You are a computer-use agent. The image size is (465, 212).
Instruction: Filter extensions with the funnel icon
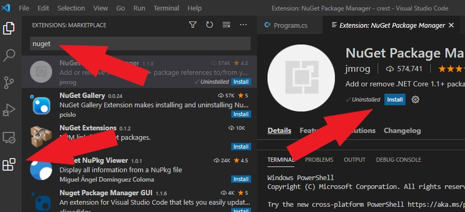tap(193, 25)
